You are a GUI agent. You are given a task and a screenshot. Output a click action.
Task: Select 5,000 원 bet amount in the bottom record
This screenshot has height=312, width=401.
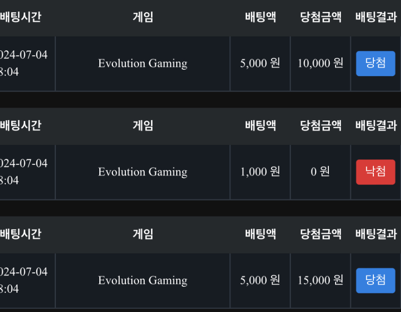260,281
